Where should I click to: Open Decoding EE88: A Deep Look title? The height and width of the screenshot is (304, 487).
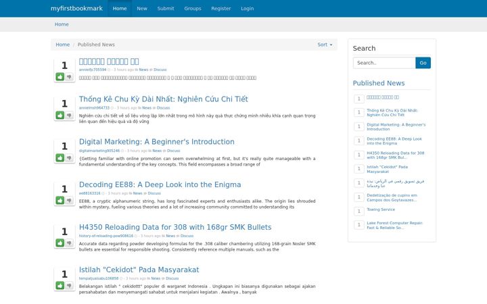click(160, 184)
